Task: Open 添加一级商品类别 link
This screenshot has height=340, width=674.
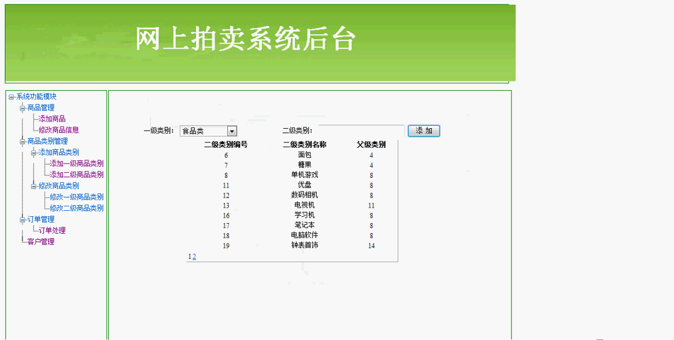Action: (77, 163)
